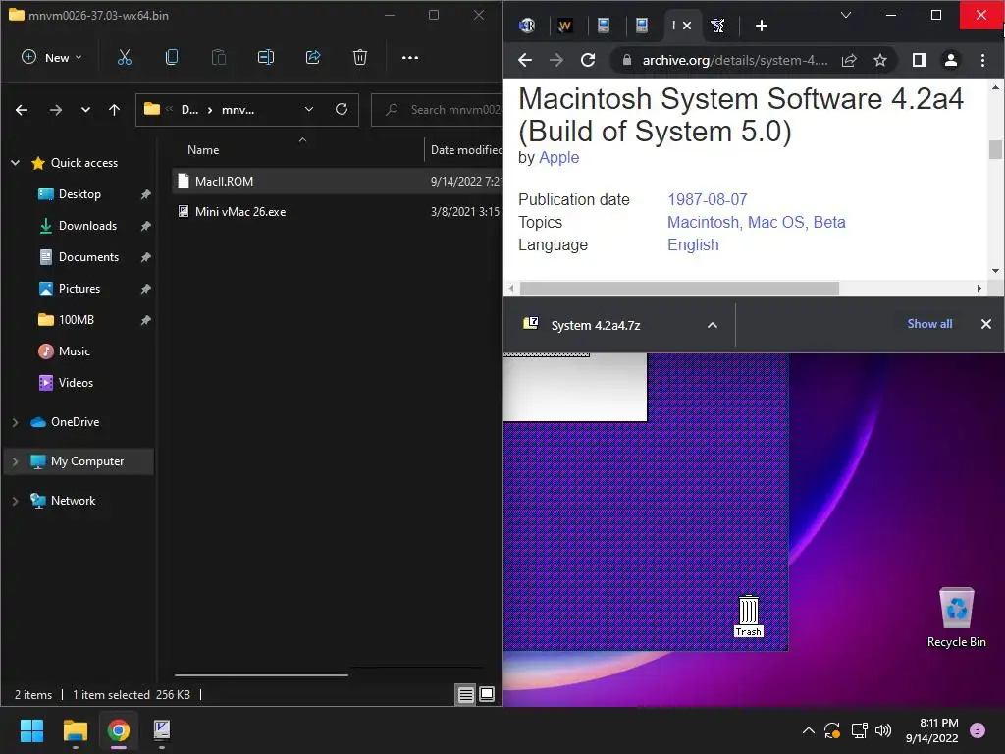Go up one folder level in File Explorer
This screenshot has width=1005, height=754.
(x=114, y=110)
